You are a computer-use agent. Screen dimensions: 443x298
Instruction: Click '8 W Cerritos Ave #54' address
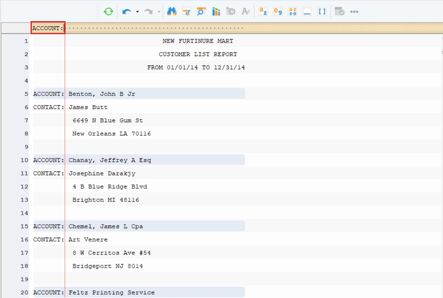tap(111, 253)
